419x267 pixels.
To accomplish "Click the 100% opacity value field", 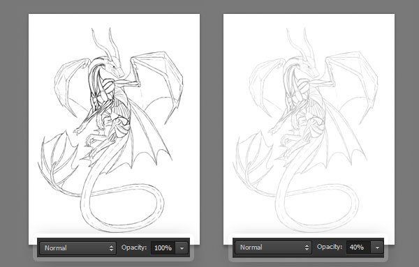I will (163, 248).
